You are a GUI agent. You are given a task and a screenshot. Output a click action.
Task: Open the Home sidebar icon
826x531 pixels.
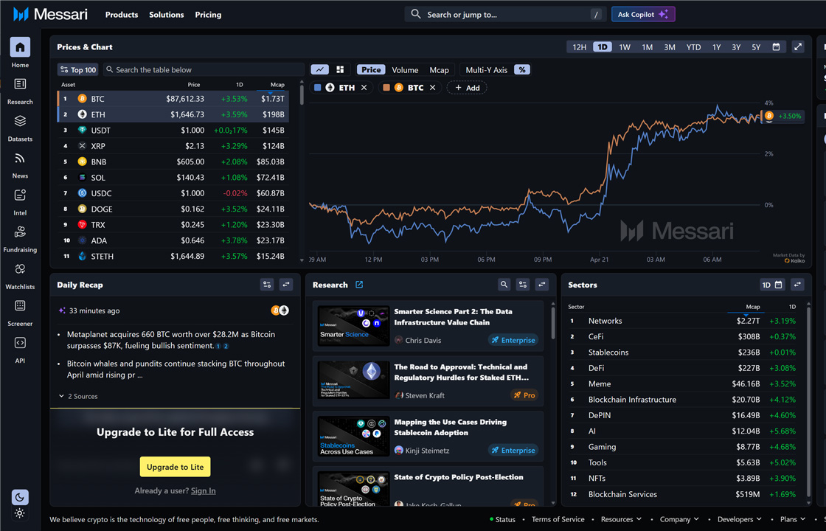tap(20, 47)
